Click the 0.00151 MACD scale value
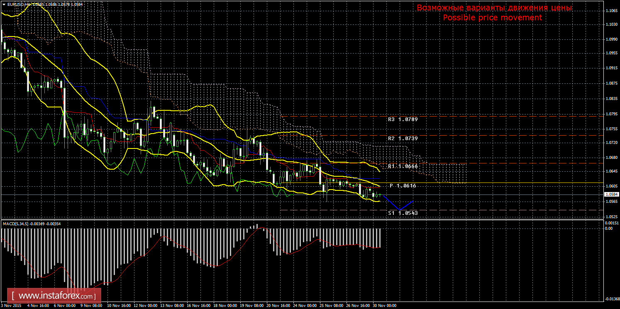 pyautogui.click(x=611, y=223)
